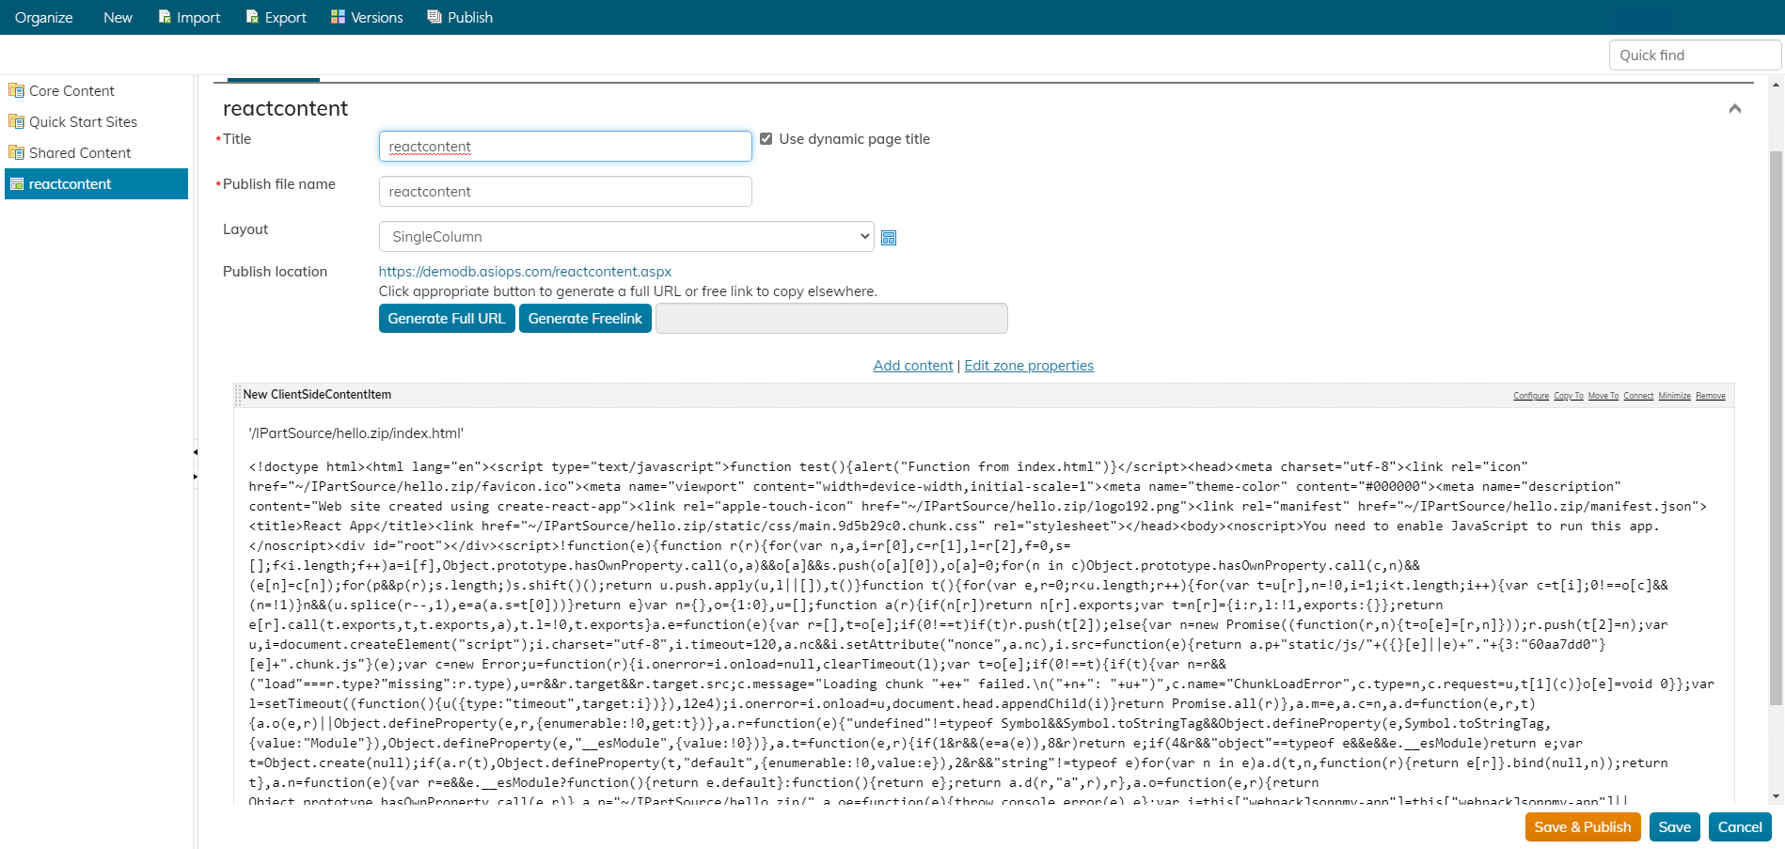The height and width of the screenshot is (849, 1785).
Task: Open the Shared Content folder
Action: coord(80,152)
